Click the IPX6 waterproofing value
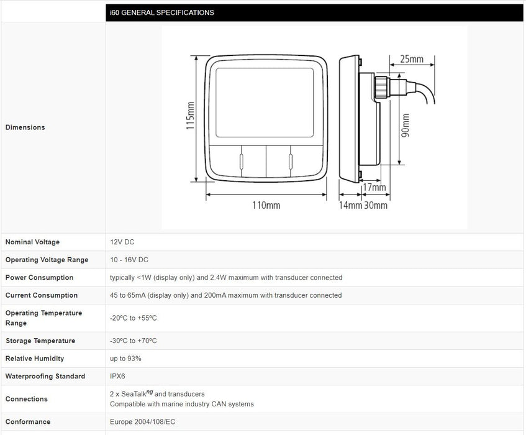526x435 pixels. 118,376
